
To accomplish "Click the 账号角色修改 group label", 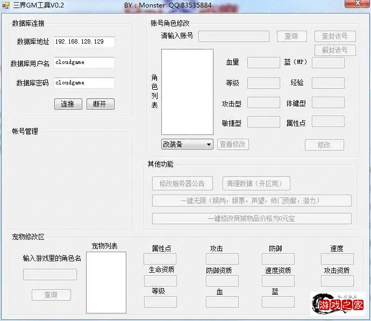I will pos(170,23).
